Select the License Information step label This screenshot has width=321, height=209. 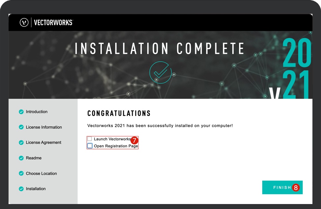click(44, 127)
